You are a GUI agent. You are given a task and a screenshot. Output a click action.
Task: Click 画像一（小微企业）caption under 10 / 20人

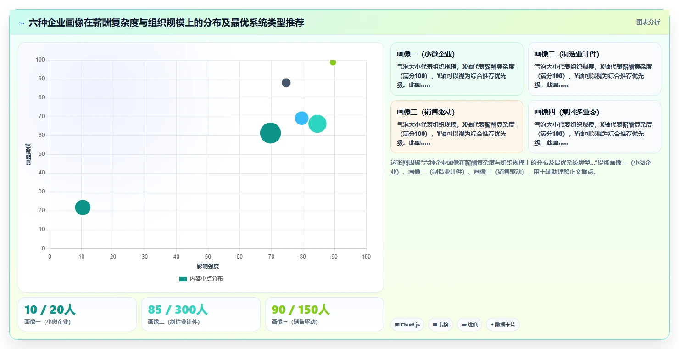click(48, 322)
